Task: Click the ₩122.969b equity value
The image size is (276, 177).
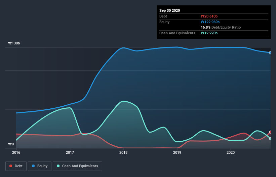Action: 210,22
